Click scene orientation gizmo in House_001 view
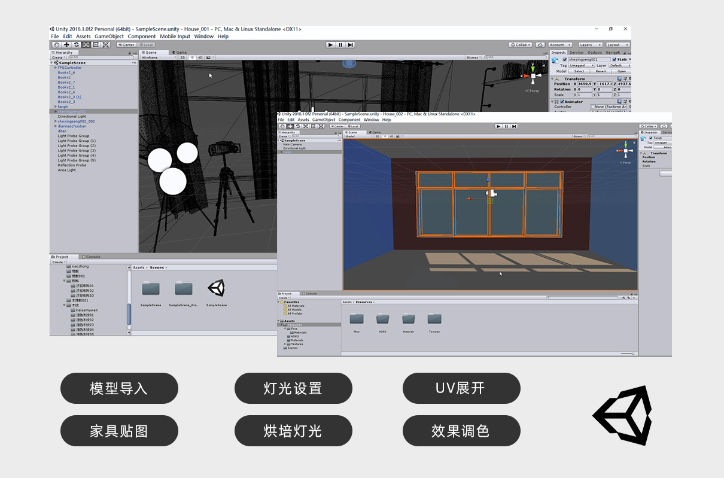 533,76
